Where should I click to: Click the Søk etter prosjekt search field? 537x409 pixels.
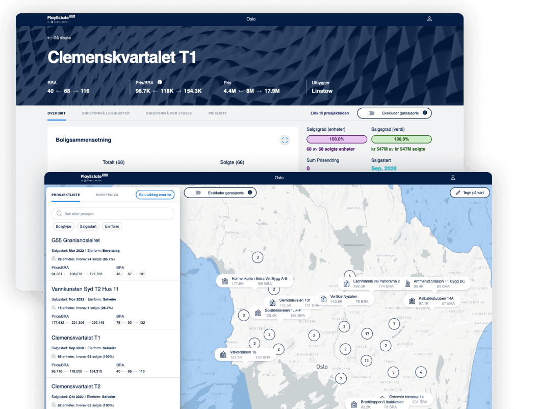(113, 213)
